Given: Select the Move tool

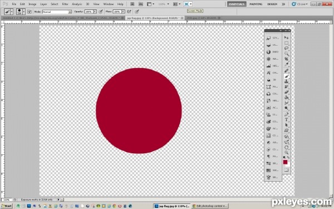Looking at the screenshot, I should [286, 38].
